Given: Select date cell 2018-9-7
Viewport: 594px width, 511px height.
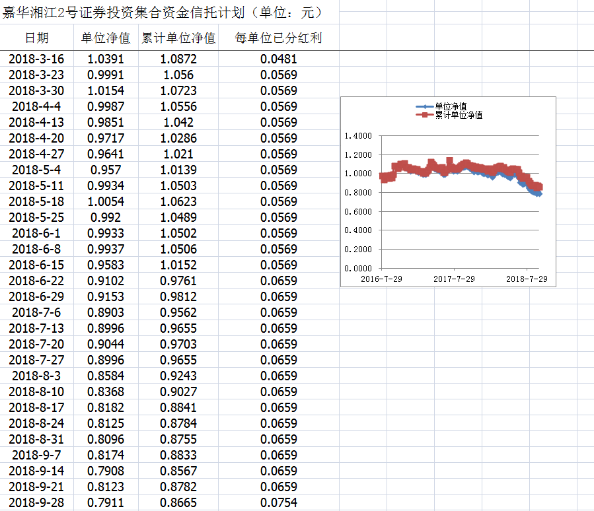Looking at the screenshot, I should [x=36, y=456].
